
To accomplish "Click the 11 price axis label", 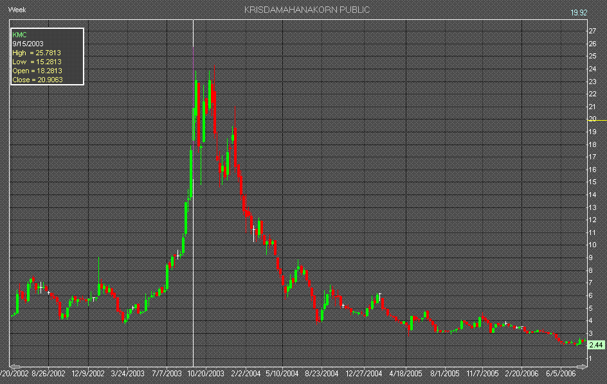I will pos(592,233).
